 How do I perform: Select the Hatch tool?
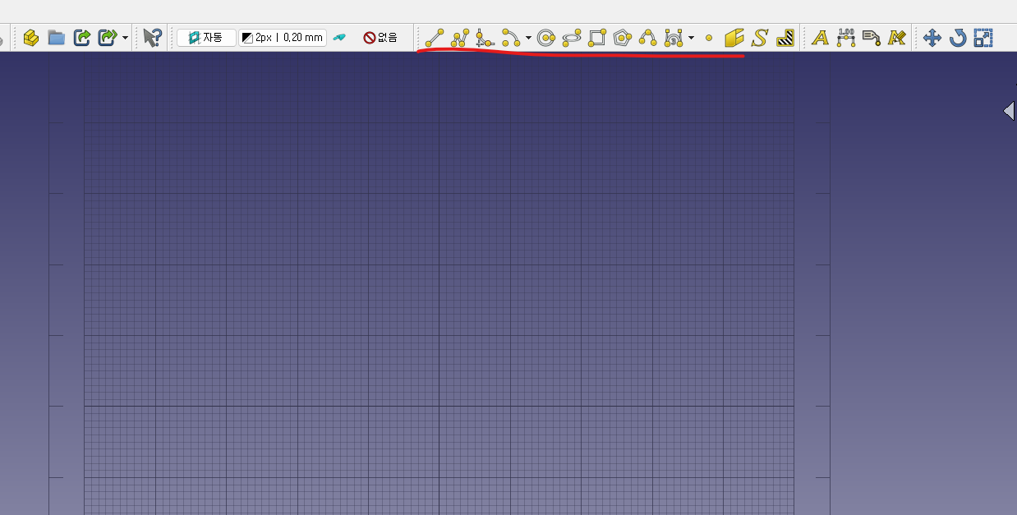[785, 38]
